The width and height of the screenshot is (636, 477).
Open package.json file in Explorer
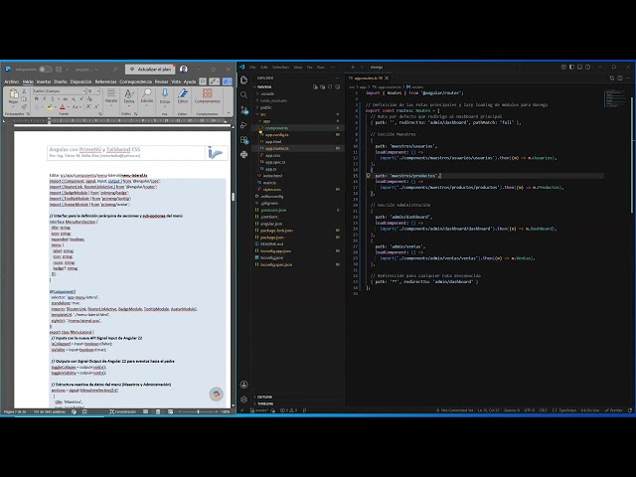pyautogui.click(x=271, y=238)
